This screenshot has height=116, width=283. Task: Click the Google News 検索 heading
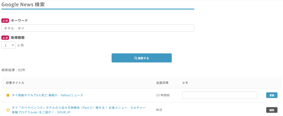(x=23, y=4)
